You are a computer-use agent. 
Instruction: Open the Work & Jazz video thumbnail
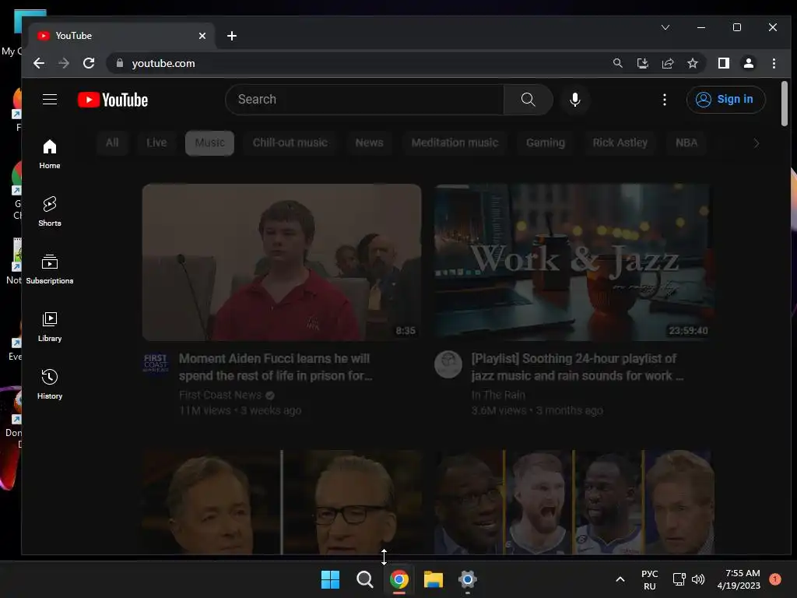(573, 262)
